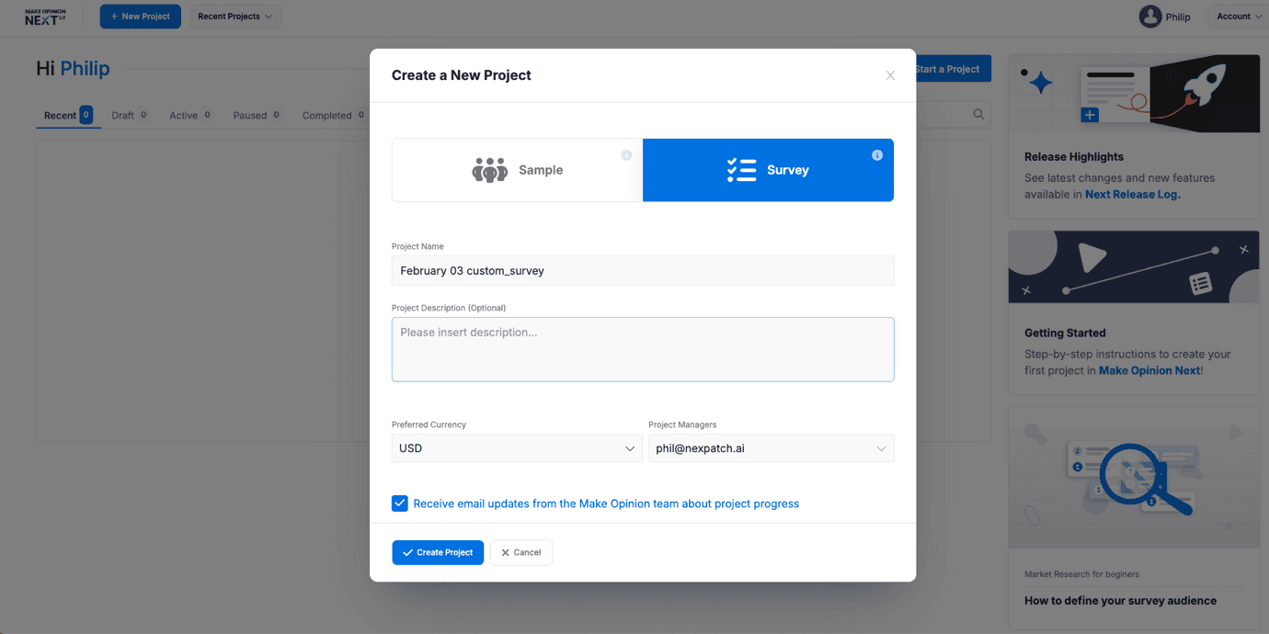Close the Create a New Project dialog
Screen dimensions: 1269x634
pyautogui.click(x=889, y=75)
